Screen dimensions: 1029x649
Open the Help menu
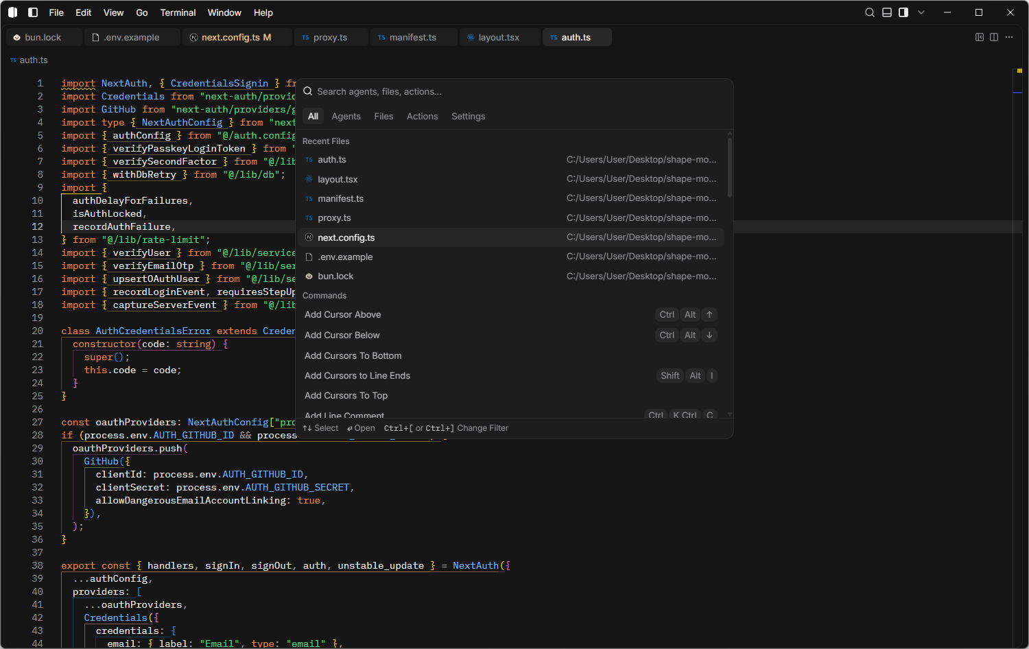pyautogui.click(x=263, y=12)
